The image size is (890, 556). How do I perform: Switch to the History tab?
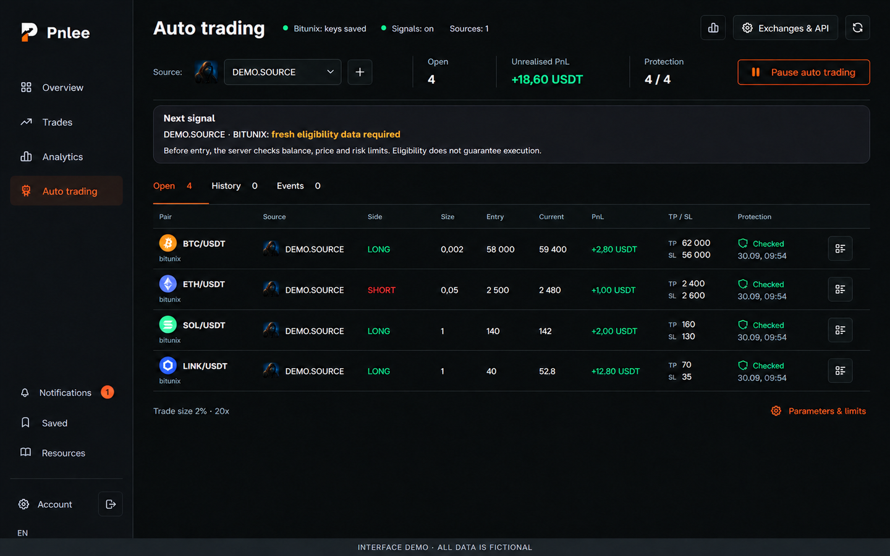[234, 186]
